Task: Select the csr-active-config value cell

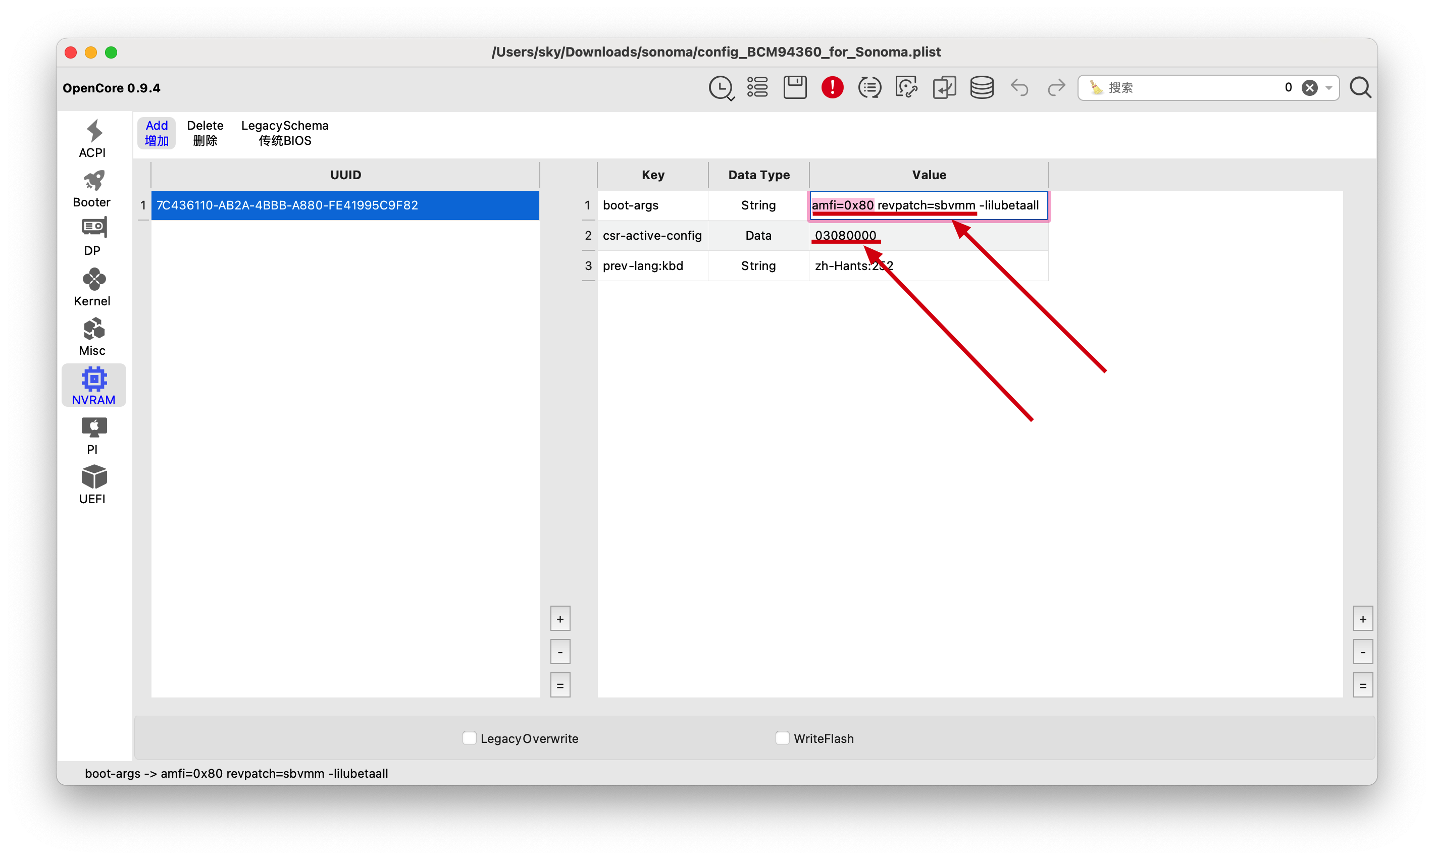Action: (x=929, y=235)
